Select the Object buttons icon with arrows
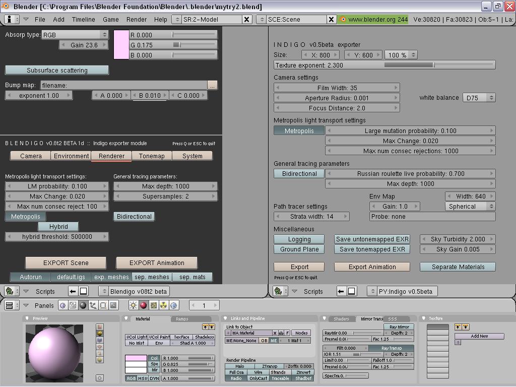The image size is (516, 387). (x=93, y=304)
